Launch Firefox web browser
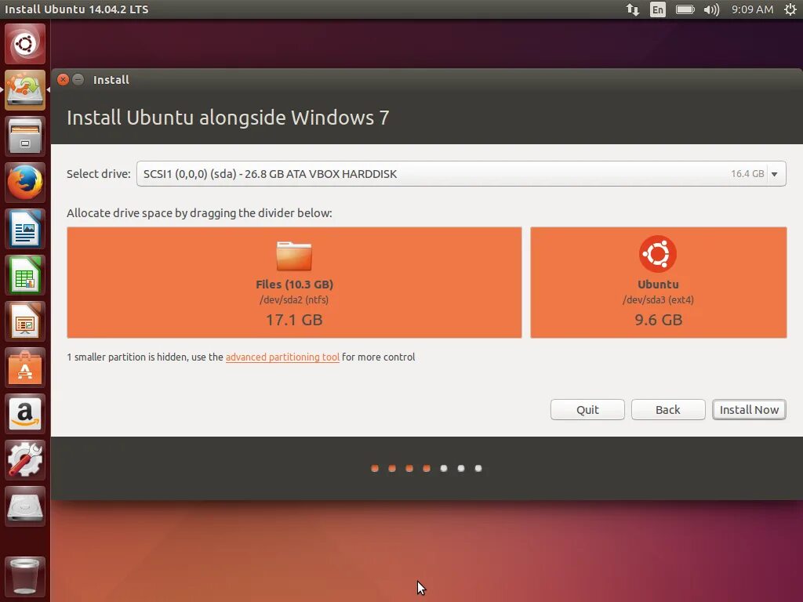The height and width of the screenshot is (602, 803). pyautogui.click(x=24, y=183)
